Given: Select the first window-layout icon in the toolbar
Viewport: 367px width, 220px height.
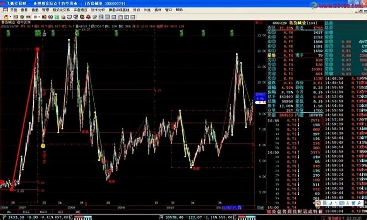Looking at the screenshot, I should [101, 17].
